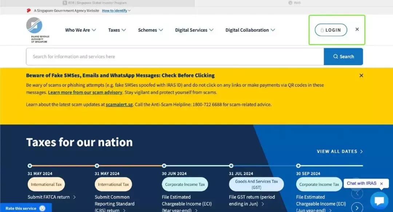The width and height of the screenshot is (393, 212).
Task: Click the 30 JUN 2024 date text
Action: point(174,174)
